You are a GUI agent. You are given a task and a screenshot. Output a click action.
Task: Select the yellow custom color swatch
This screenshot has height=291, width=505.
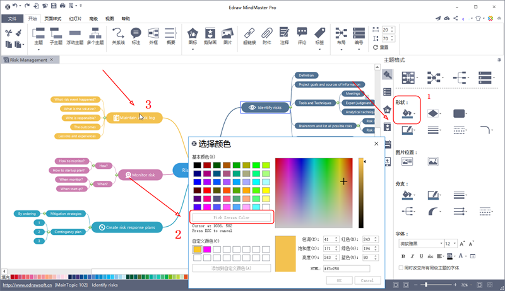197,249
